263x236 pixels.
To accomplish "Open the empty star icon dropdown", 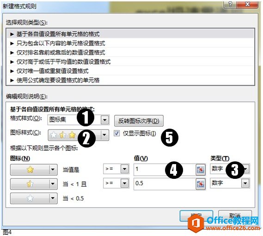I will pyautogui.click(x=53, y=198).
